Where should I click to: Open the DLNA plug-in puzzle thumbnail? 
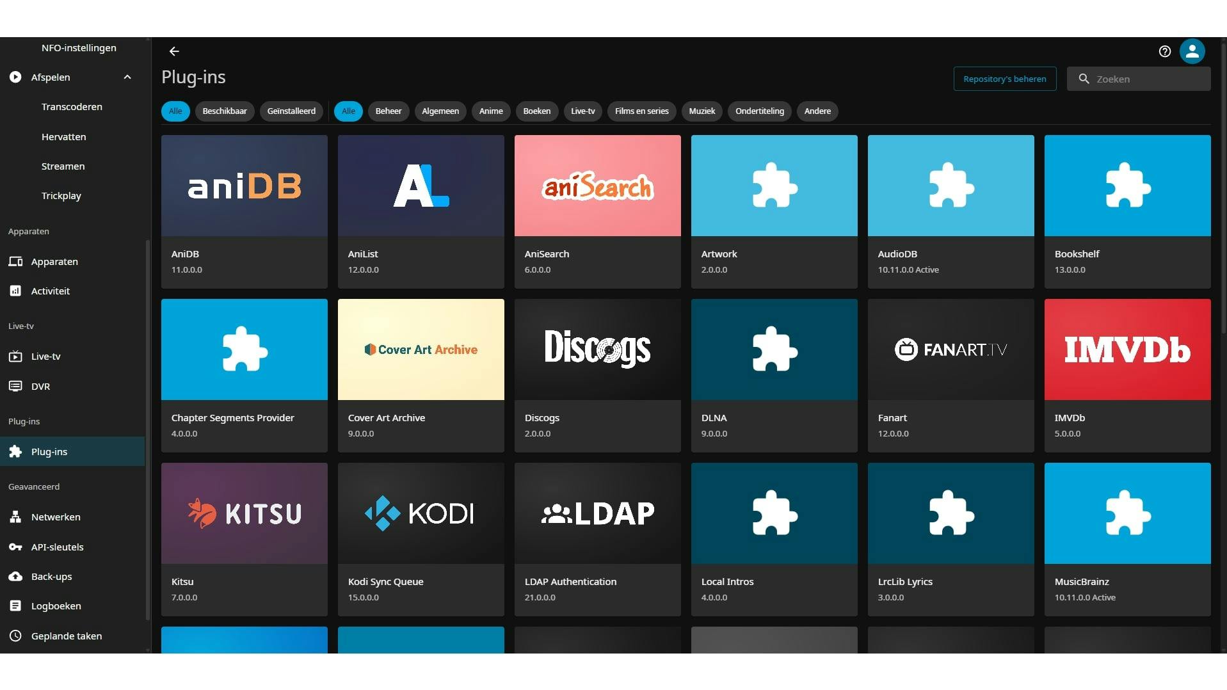(774, 349)
